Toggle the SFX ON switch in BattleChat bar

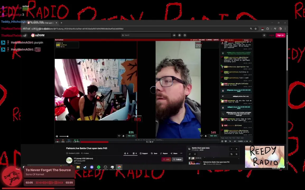(x=63, y=141)
